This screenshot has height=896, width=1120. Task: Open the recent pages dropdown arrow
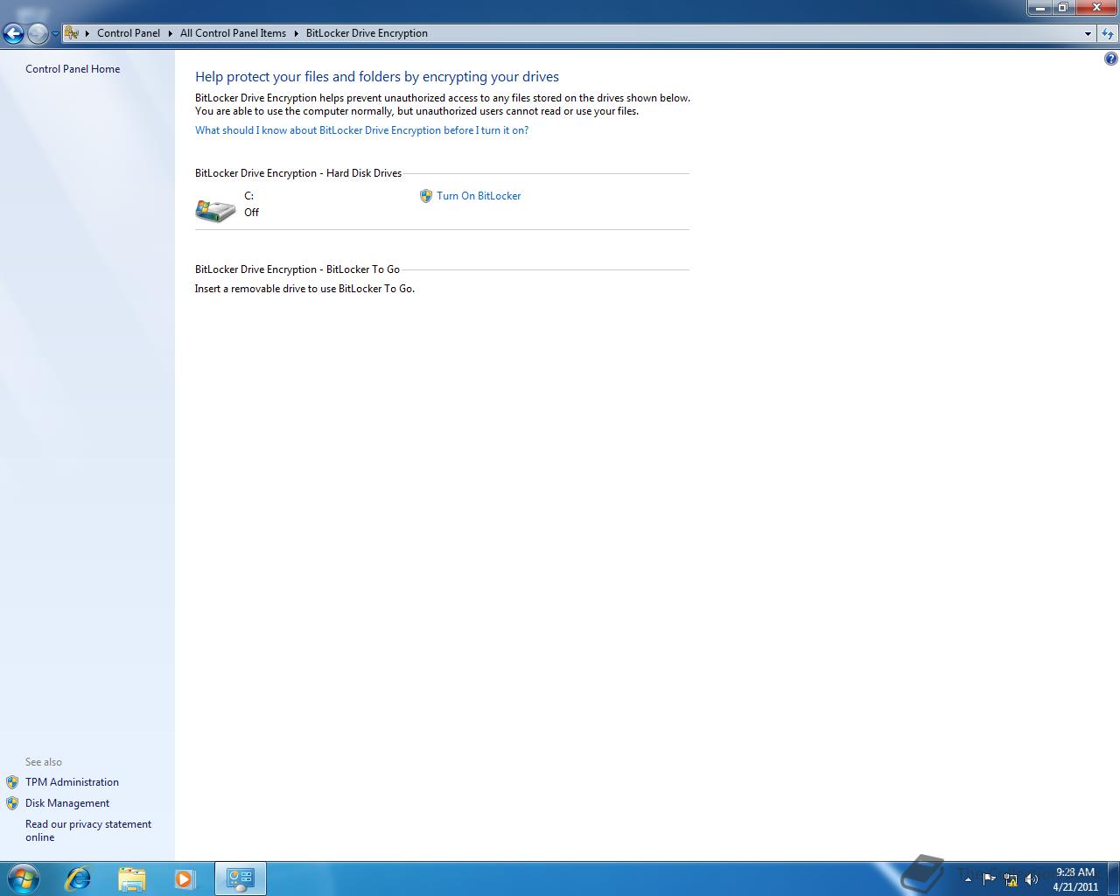(x=55, y=34)
